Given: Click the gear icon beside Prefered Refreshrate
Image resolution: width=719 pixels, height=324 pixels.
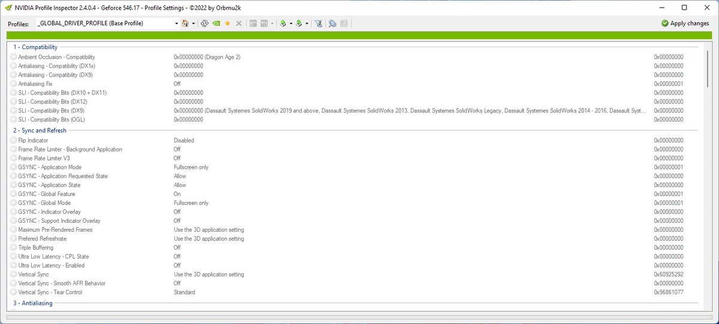Looking at the screenshot, I should pos(14,238).
